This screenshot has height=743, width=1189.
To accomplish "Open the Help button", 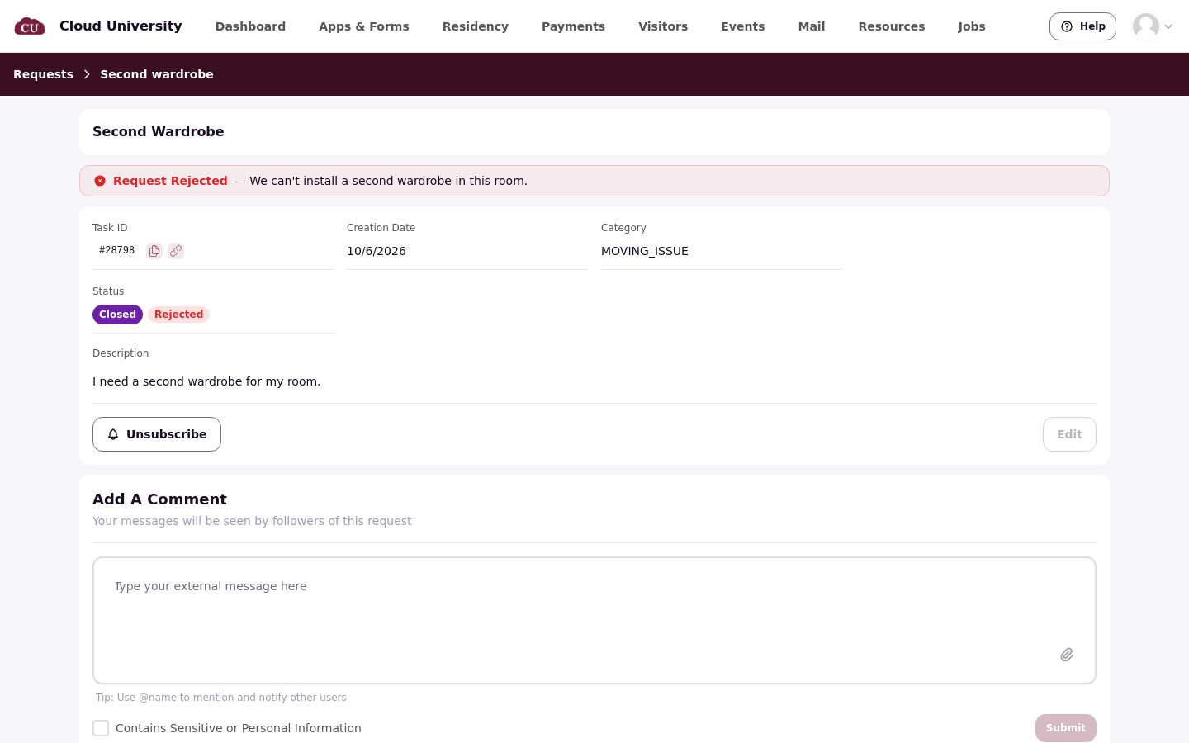I will (x=1082, y=26).
